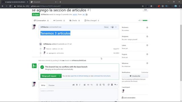Image resolution: width=182 pixels, height=102 pixels.
Task: Insert a quote in the comment editor
Action: click(x=85, y=85)
